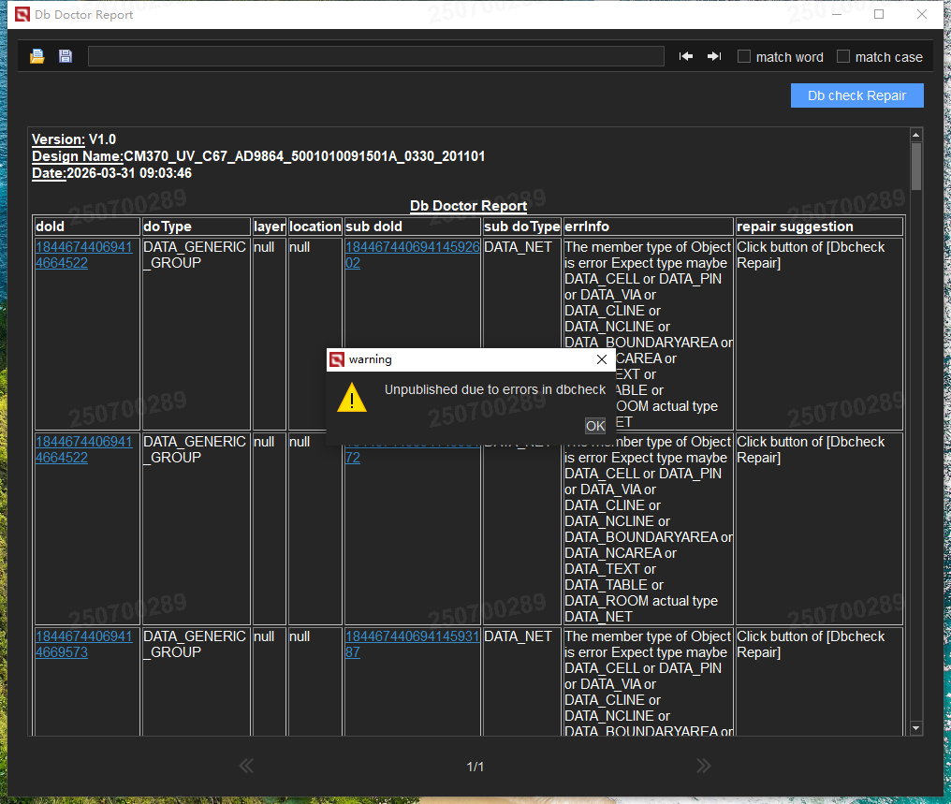Open first doId link ending 4664522
The width and height of the screenshot is (951, 804).
pyautogui.click(x=83, y=255)
